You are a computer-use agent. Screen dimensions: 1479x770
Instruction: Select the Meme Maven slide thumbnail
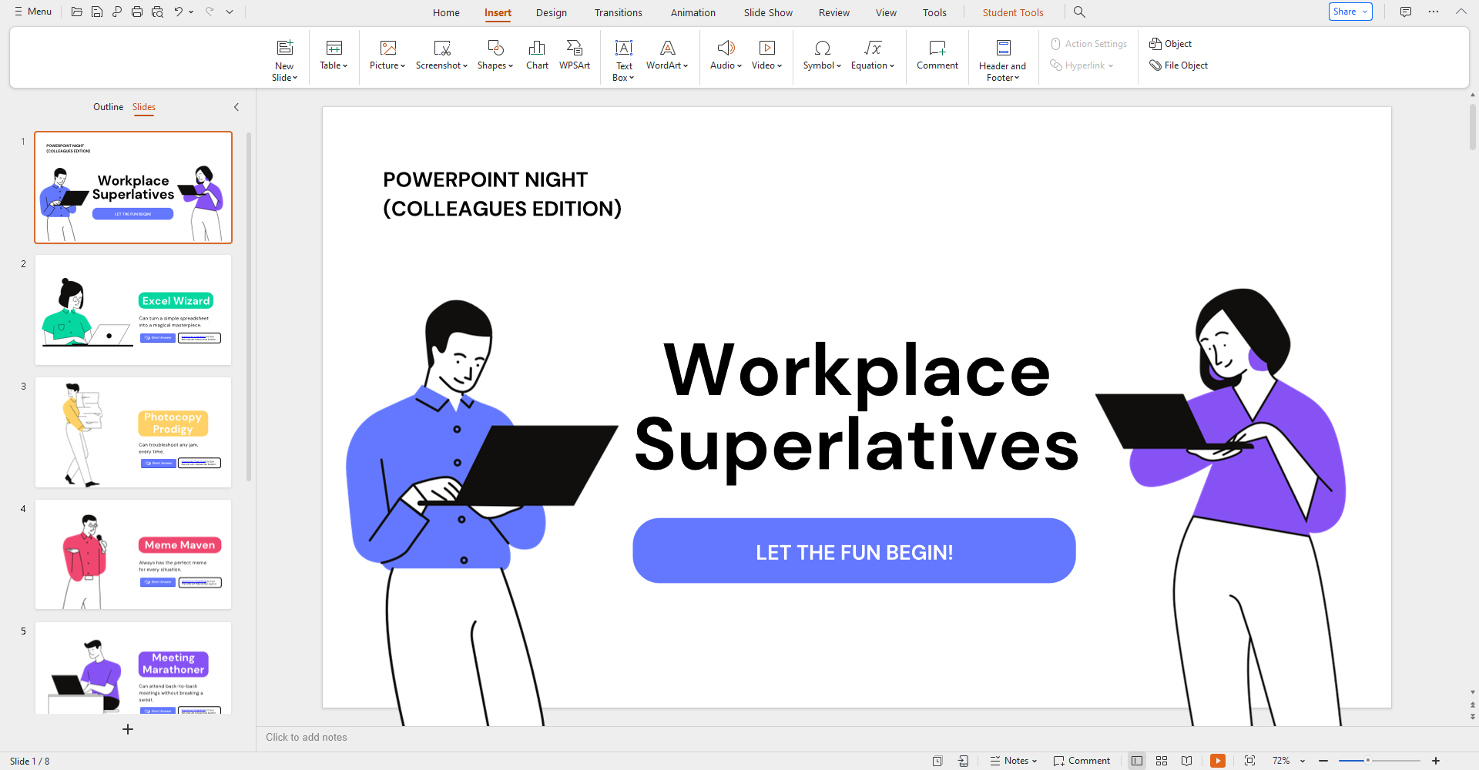pos(133,554)
